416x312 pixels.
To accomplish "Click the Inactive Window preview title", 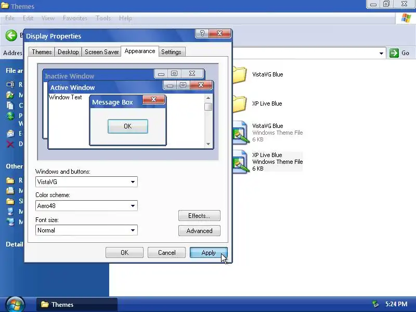I will pyautogui.click(x=70, y=76).
